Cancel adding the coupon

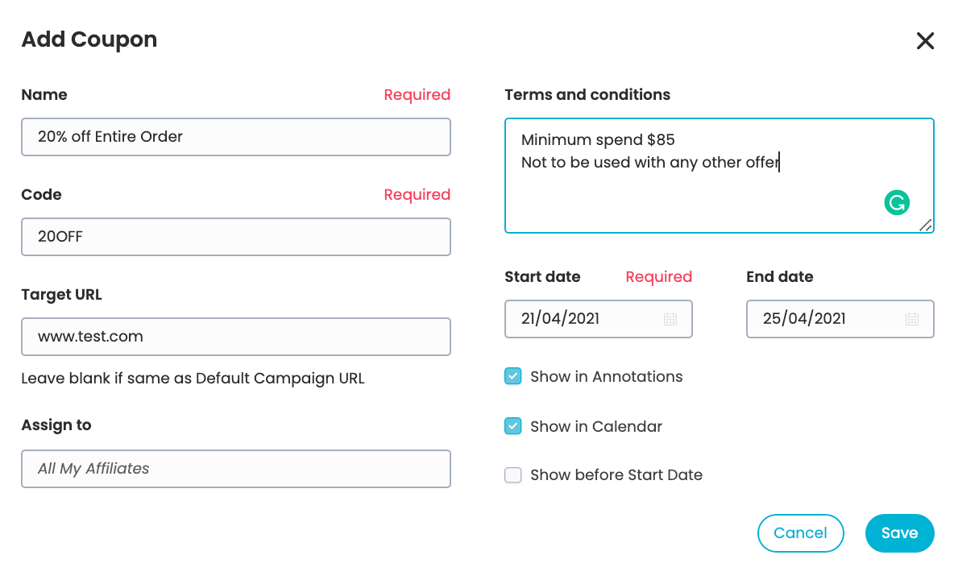(800, 533)
